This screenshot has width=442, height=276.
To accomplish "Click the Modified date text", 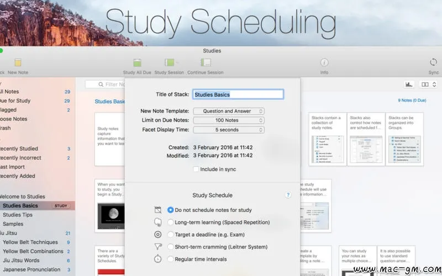I will (223, 156).
